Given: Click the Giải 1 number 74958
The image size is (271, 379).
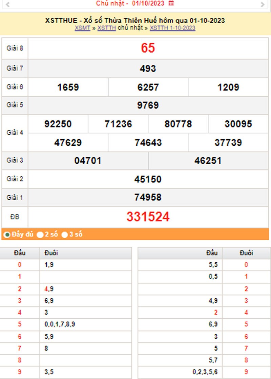Looking at the screenshot, I should coord(148,198).
